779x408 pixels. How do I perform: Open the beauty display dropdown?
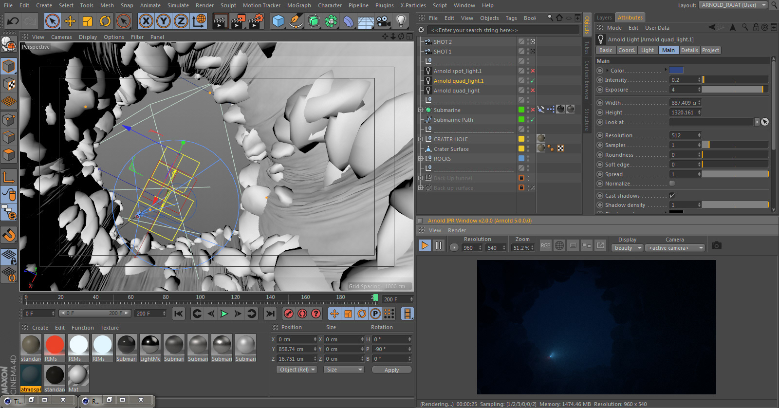pos(627,248)
